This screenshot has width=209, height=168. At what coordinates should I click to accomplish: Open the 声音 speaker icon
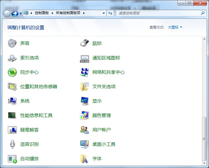point(12,43)
